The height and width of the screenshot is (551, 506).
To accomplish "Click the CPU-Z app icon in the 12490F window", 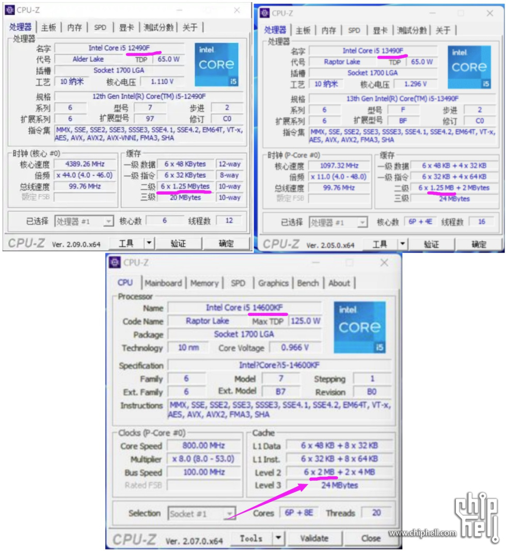I will pos(9,10).
